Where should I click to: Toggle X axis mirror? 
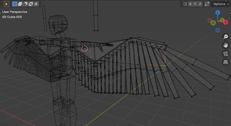(x=190, y=4)
